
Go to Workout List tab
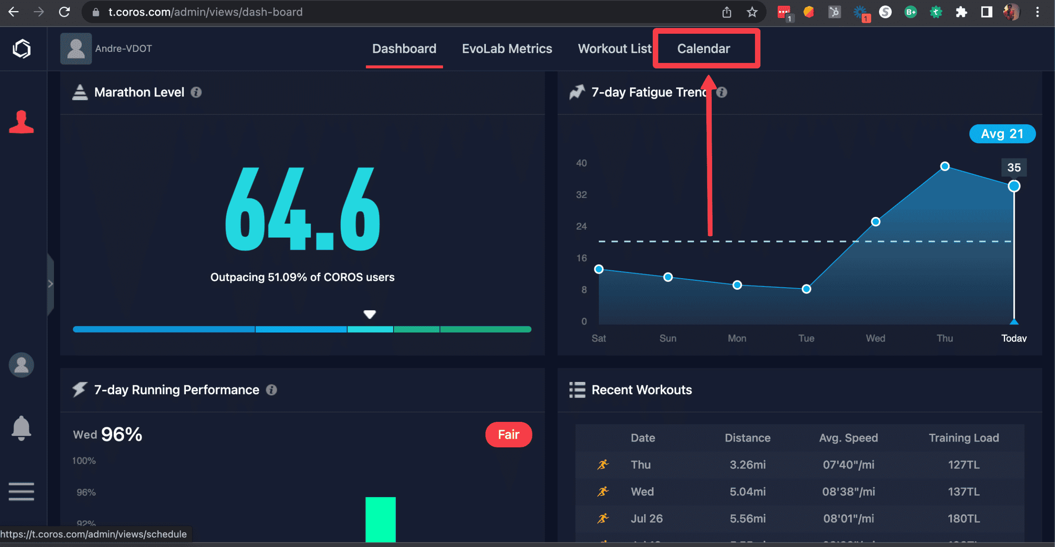[x=614, y=49]
